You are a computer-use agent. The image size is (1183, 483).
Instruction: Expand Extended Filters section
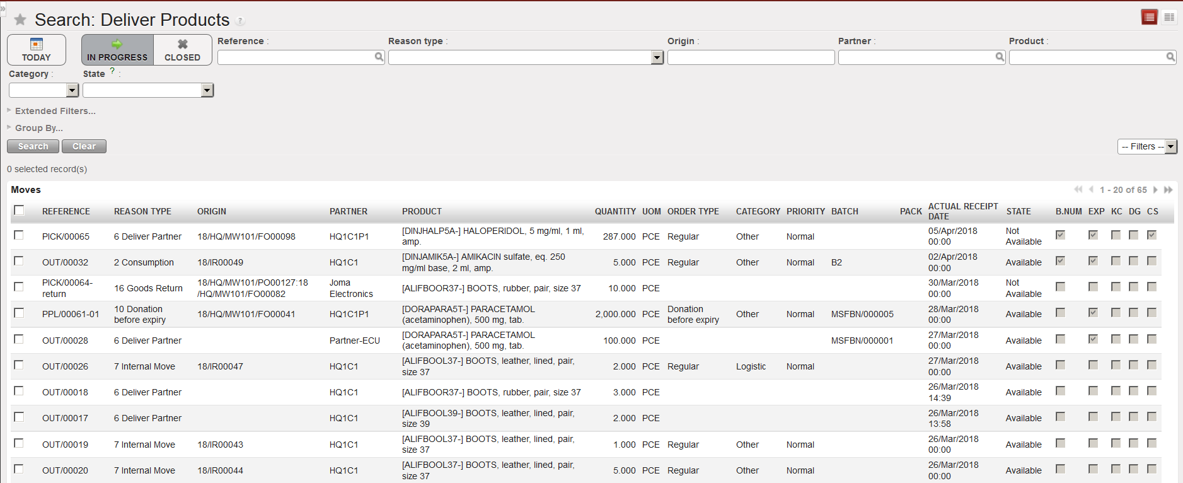[55, 111]
